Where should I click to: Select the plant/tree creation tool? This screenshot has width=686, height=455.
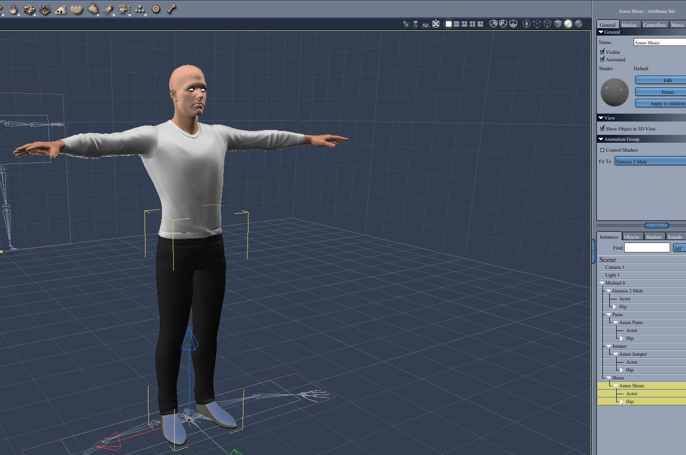[x=44, y=9]
